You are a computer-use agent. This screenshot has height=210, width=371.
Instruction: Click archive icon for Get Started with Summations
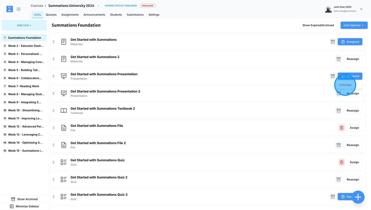333,42
